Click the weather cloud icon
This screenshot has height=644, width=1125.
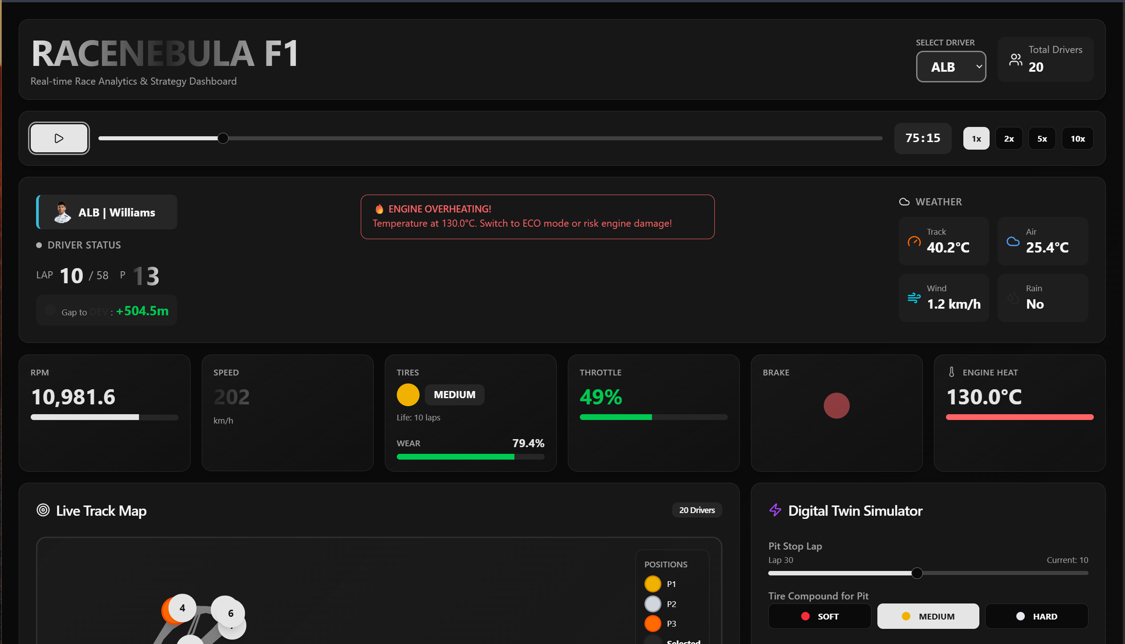[904, 202]
